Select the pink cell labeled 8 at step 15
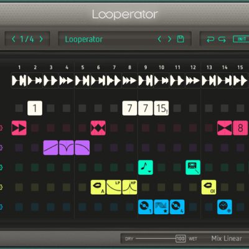249x249 pixels. (240, 128)
